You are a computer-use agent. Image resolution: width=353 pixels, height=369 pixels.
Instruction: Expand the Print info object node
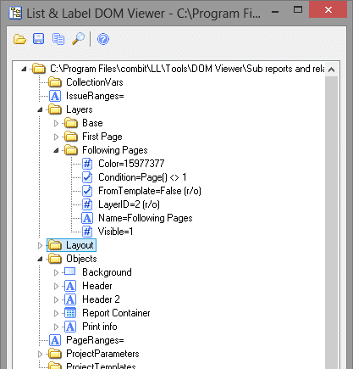click(x=56, y=327)
